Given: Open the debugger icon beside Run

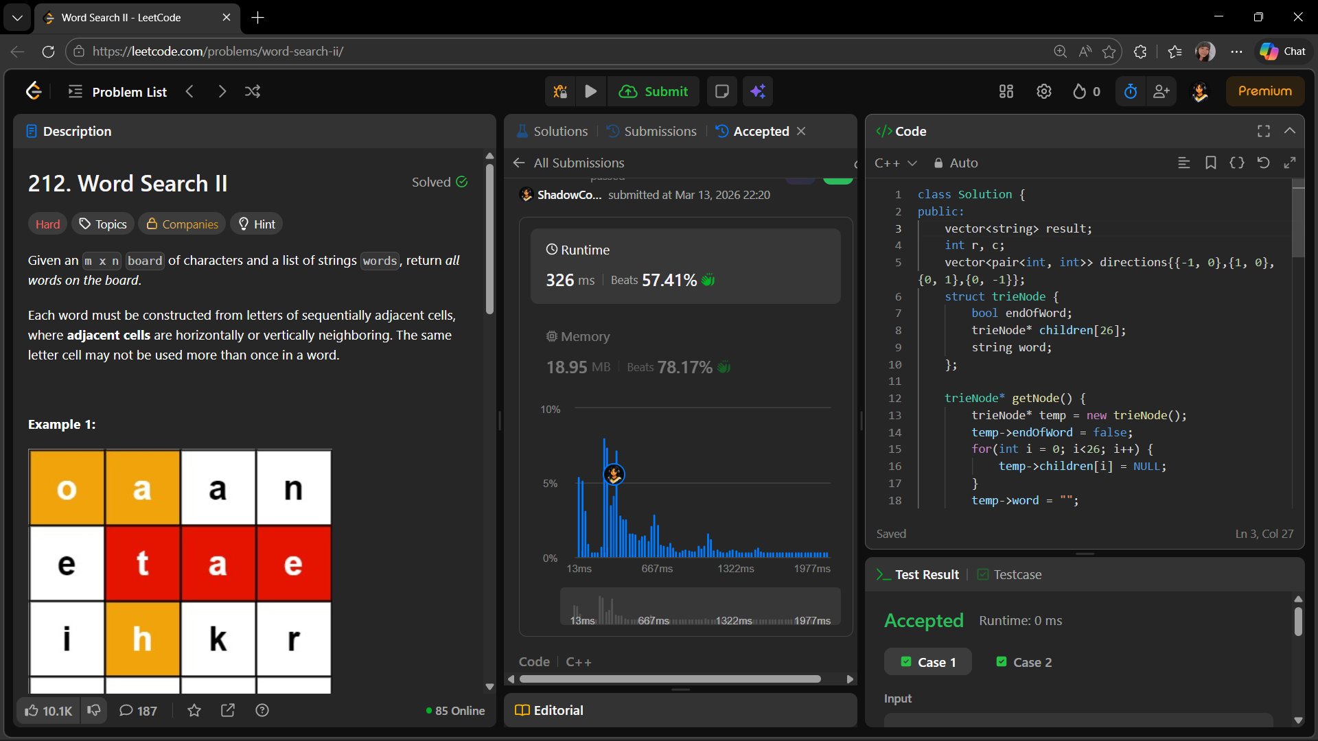Looking at the screenshot, I should pos(560,91).
